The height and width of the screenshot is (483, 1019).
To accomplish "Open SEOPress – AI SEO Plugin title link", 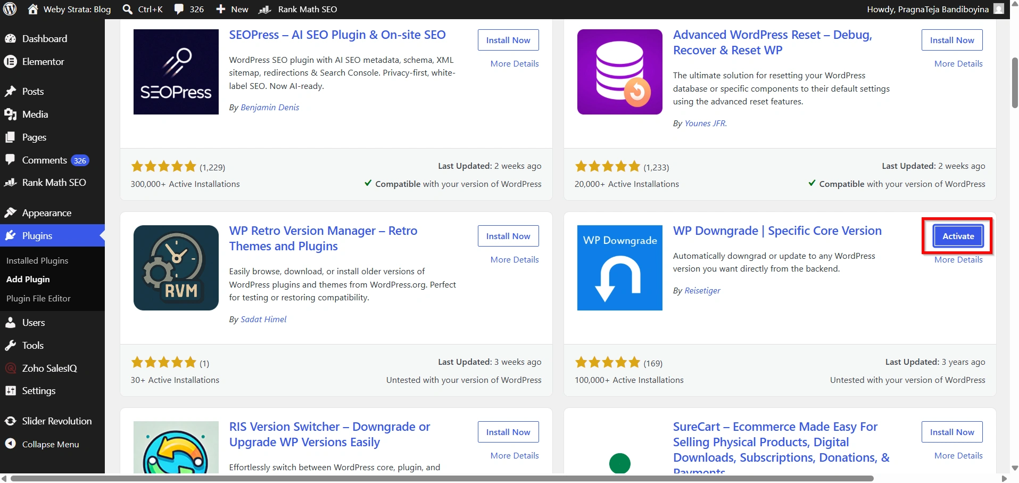I will [x=337, y=35].
